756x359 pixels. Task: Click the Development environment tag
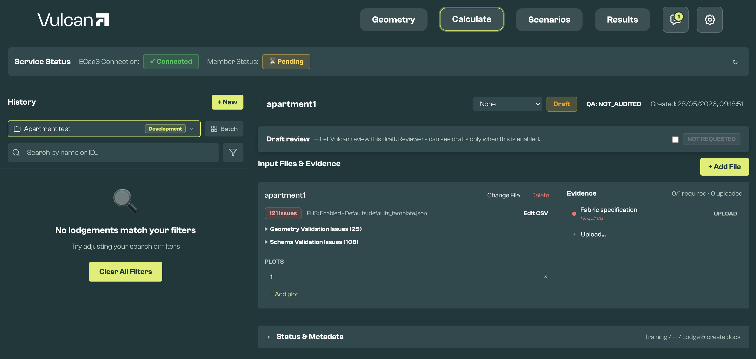click(165, 129)
